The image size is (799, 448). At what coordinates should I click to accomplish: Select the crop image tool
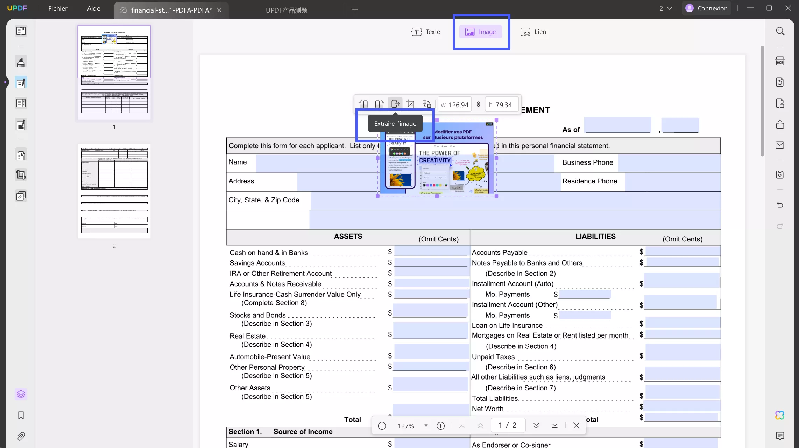pos(411,104)
